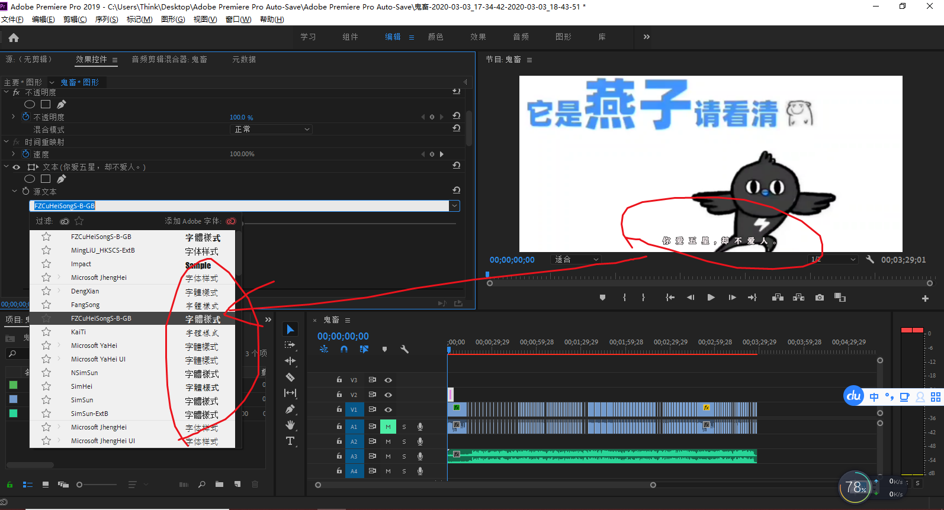Click the timeline timecode 00;00;00;00
The height and width of the screenshot is (510, 944).
click(x=343, y=337)
